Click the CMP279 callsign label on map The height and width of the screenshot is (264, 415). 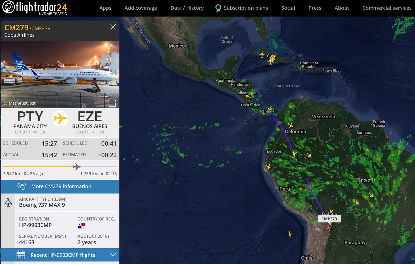329,219
